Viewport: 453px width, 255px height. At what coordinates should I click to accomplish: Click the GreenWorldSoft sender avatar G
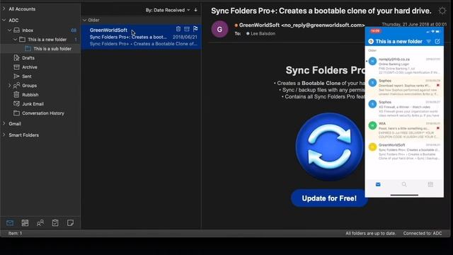[219, 29]
